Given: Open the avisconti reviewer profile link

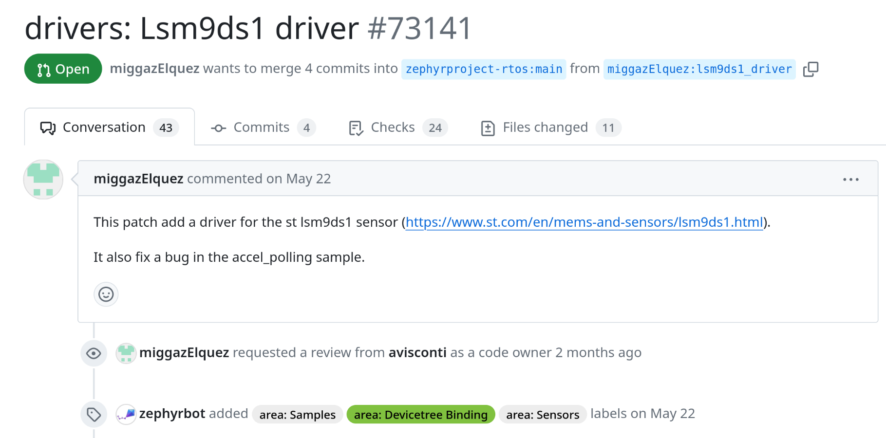Looking at the screenshot, I should [x=417, y=352].
